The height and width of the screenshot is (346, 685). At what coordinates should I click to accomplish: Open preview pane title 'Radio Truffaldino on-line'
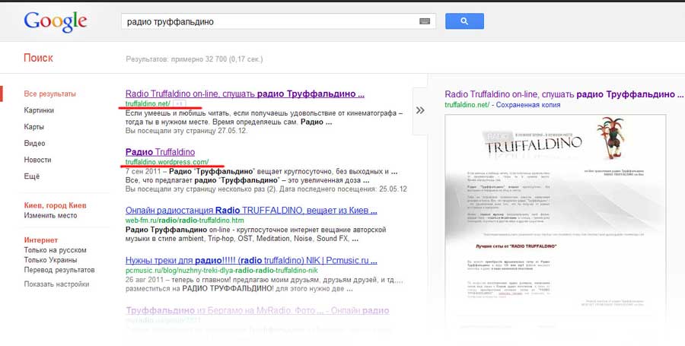pyautogui.click(x=564, y=94)
